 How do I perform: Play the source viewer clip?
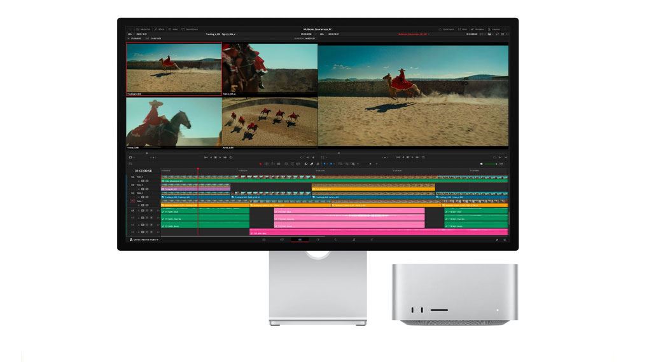[x=220, y=158]
